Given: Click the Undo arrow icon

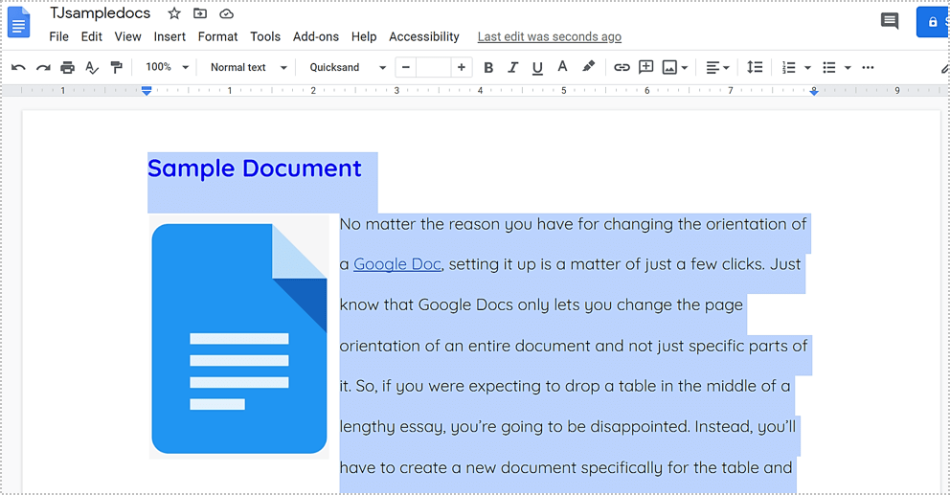Looking at the screenshot, I should pyautogui.click(x=18, y=67).
